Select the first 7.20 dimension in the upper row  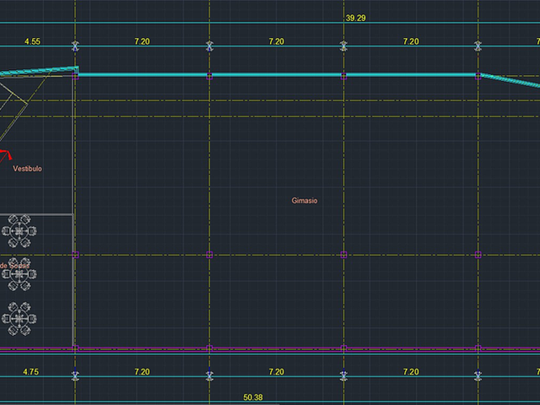143,41
